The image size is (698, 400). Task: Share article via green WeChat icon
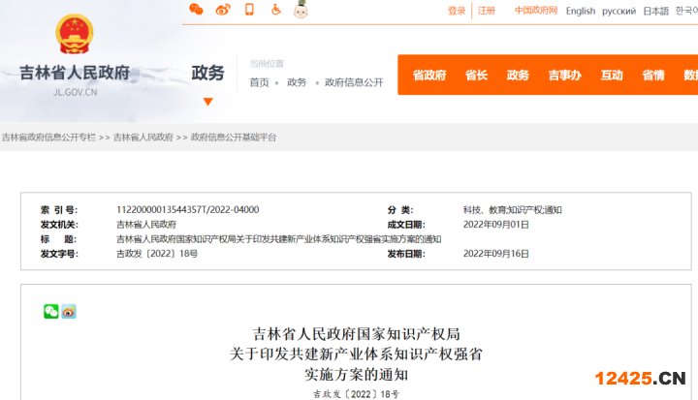[x=50, y=311]
